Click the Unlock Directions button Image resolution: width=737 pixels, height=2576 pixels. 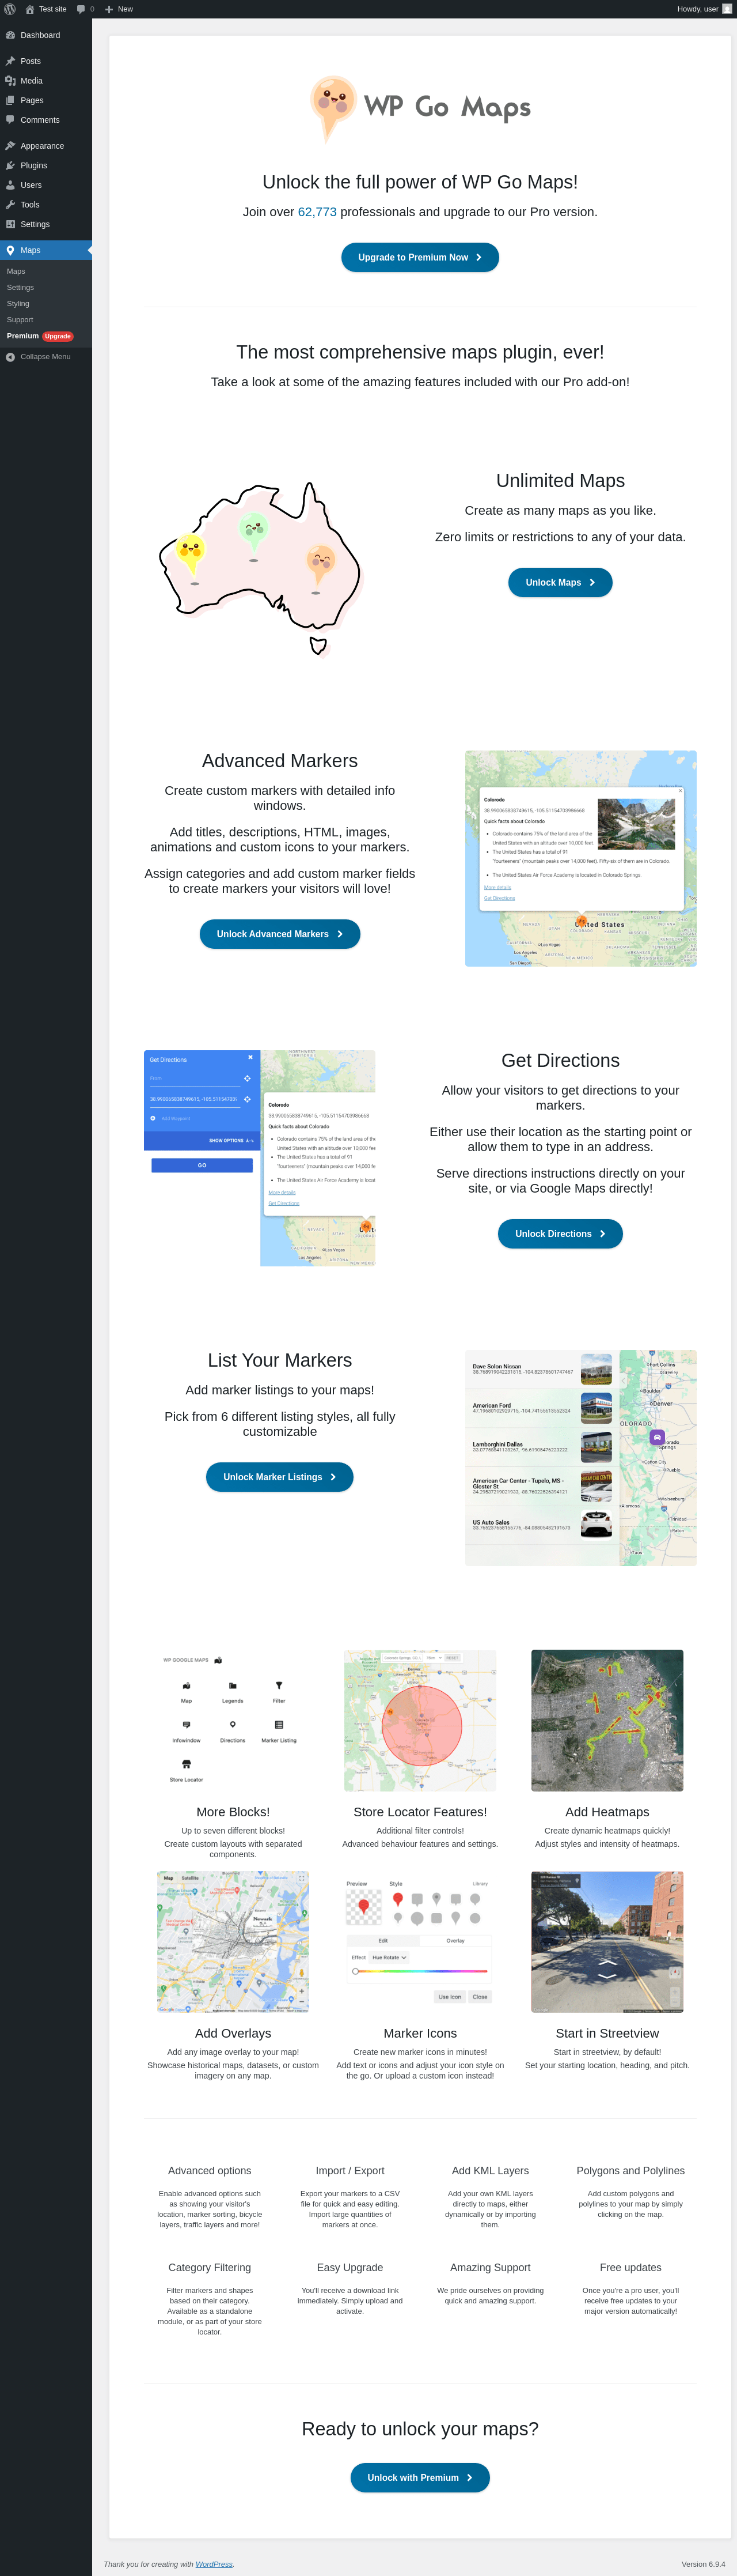(560, 1234)
